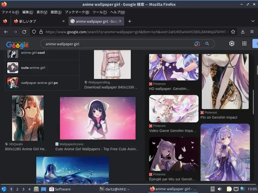Image resolution: width=258 pixels, height=193 pixels.
Task: Open the Firefox hamburger application menu
Action: (252, 32)
